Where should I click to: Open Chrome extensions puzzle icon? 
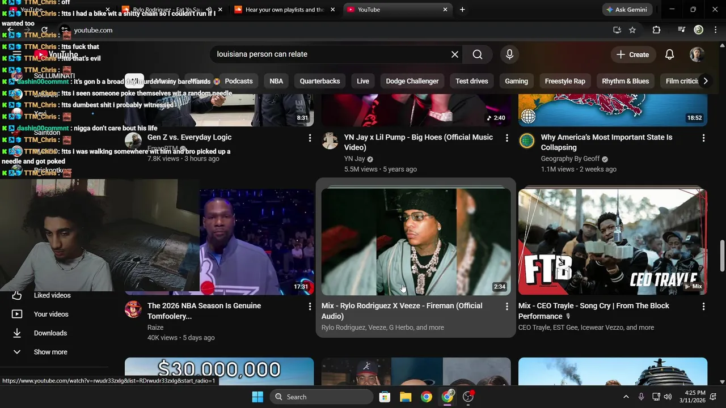656,30
